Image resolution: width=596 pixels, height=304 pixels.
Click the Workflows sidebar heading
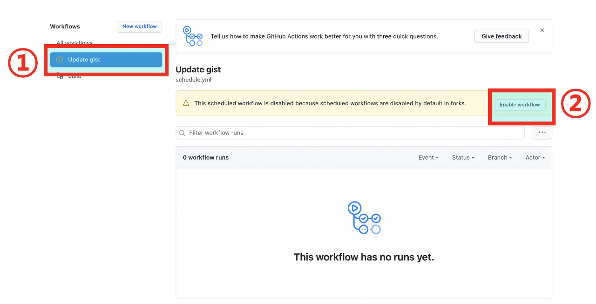pyautogui.click(x=65, y=27)
